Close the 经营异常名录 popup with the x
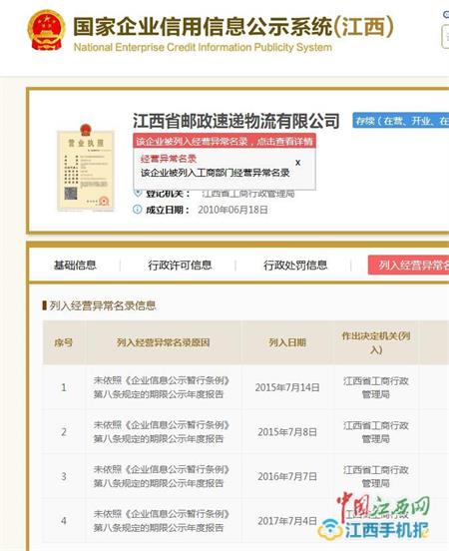Viewport: 449px width, 551px height. coord(297,163)
